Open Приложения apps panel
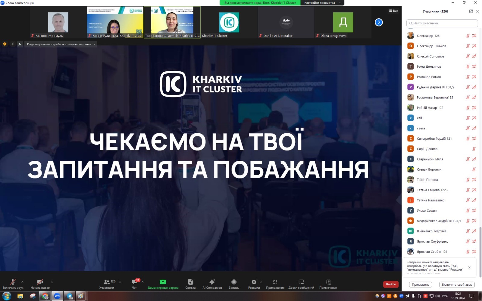The image size is (482, 301). point(275,284)
